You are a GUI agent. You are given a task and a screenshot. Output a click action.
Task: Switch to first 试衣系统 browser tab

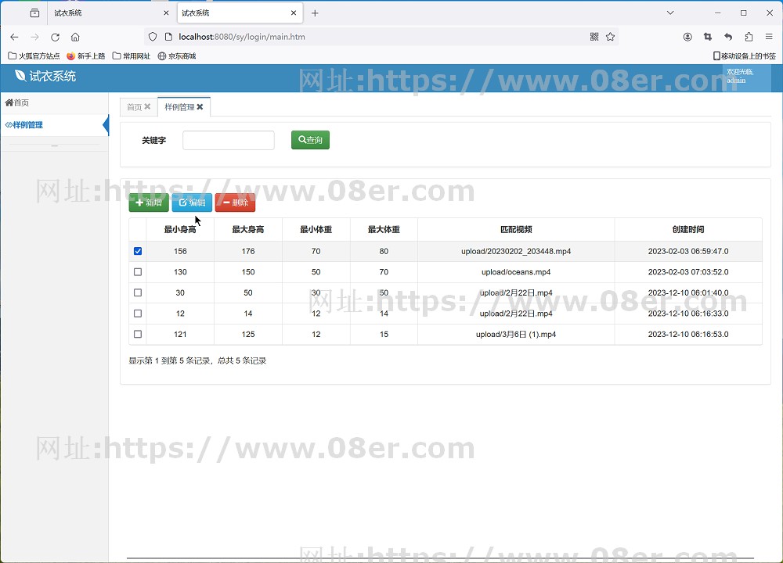(111, 13)
